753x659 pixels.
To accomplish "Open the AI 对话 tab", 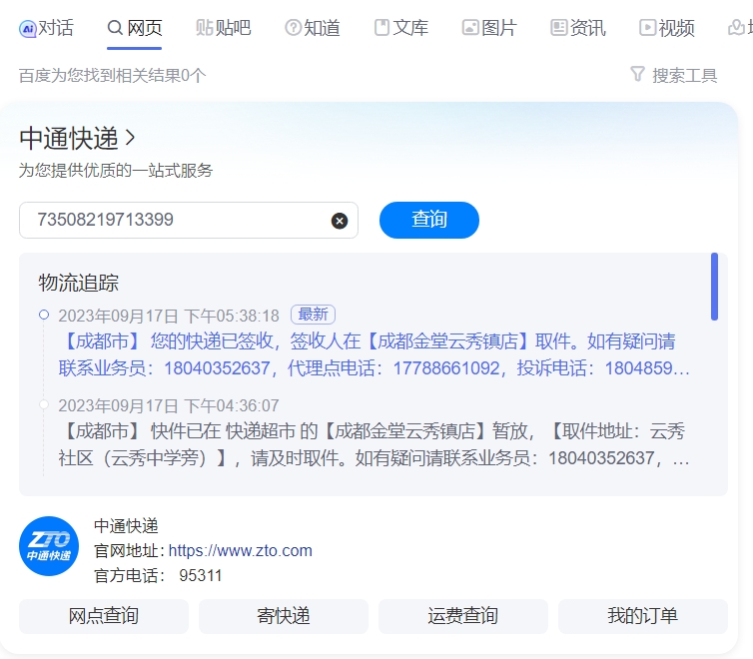I will 46,28.
